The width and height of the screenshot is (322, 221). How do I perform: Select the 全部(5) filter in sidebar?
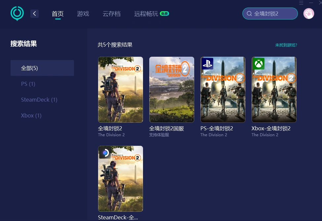pyautogui.click(x=29, y=68)
